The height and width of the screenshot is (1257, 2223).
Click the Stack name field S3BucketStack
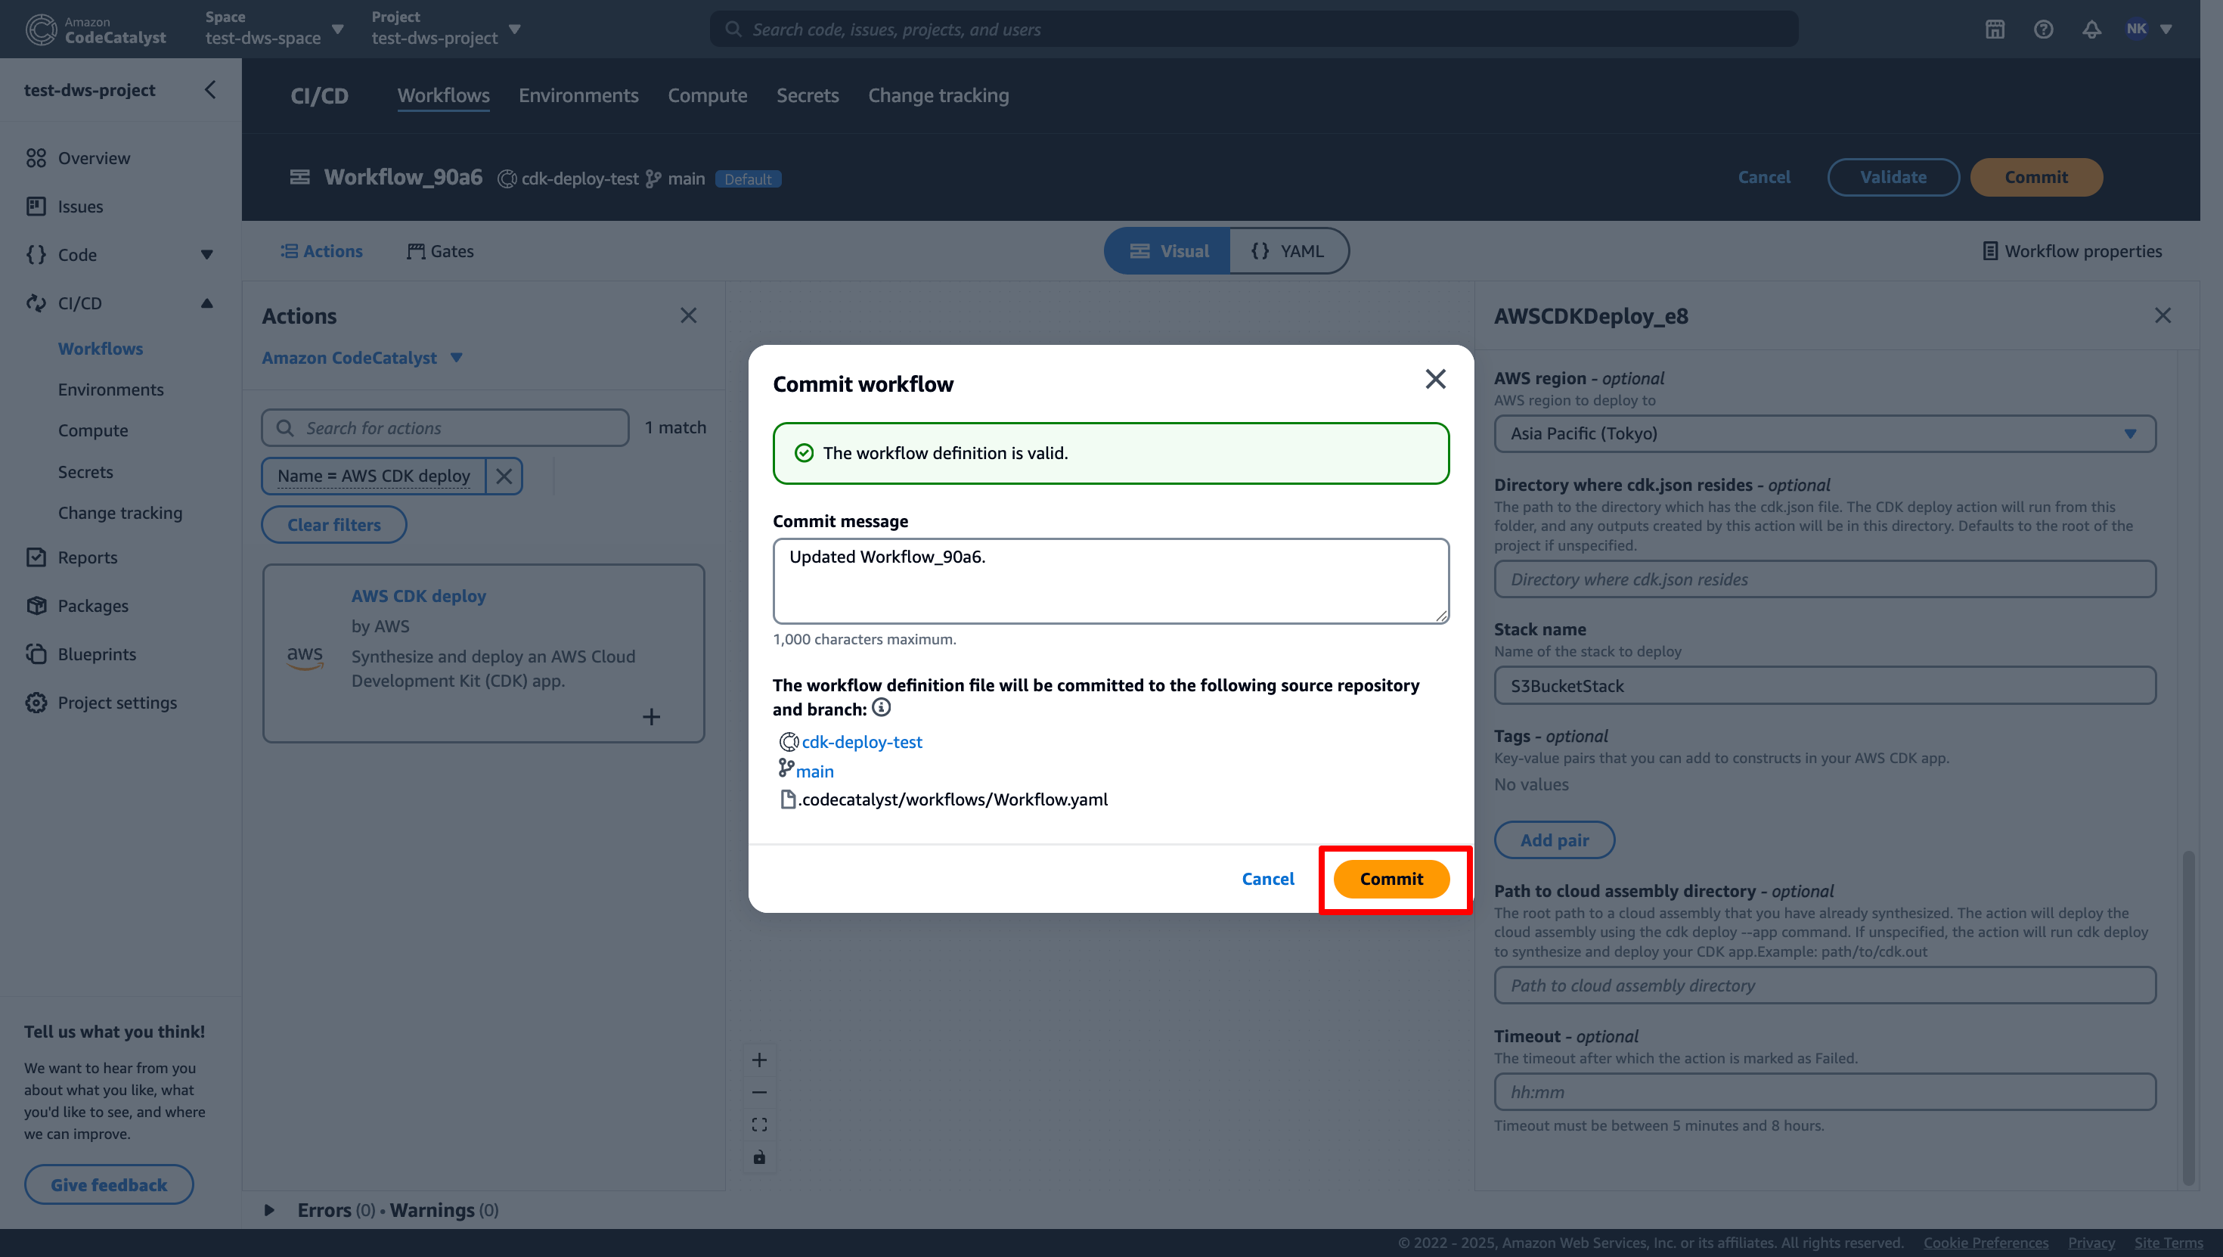1825,685
